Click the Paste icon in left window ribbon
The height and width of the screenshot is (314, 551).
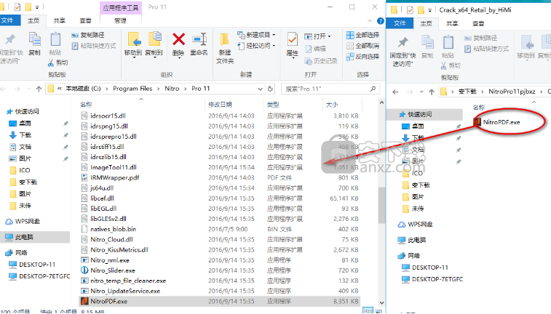tap(55, 40)
